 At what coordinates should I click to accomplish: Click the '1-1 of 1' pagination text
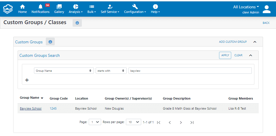pyautogui.click(x=148, y=122)
